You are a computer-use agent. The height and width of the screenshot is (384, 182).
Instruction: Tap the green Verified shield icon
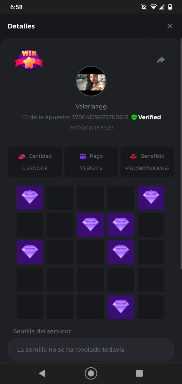click(x=134, y=117)
